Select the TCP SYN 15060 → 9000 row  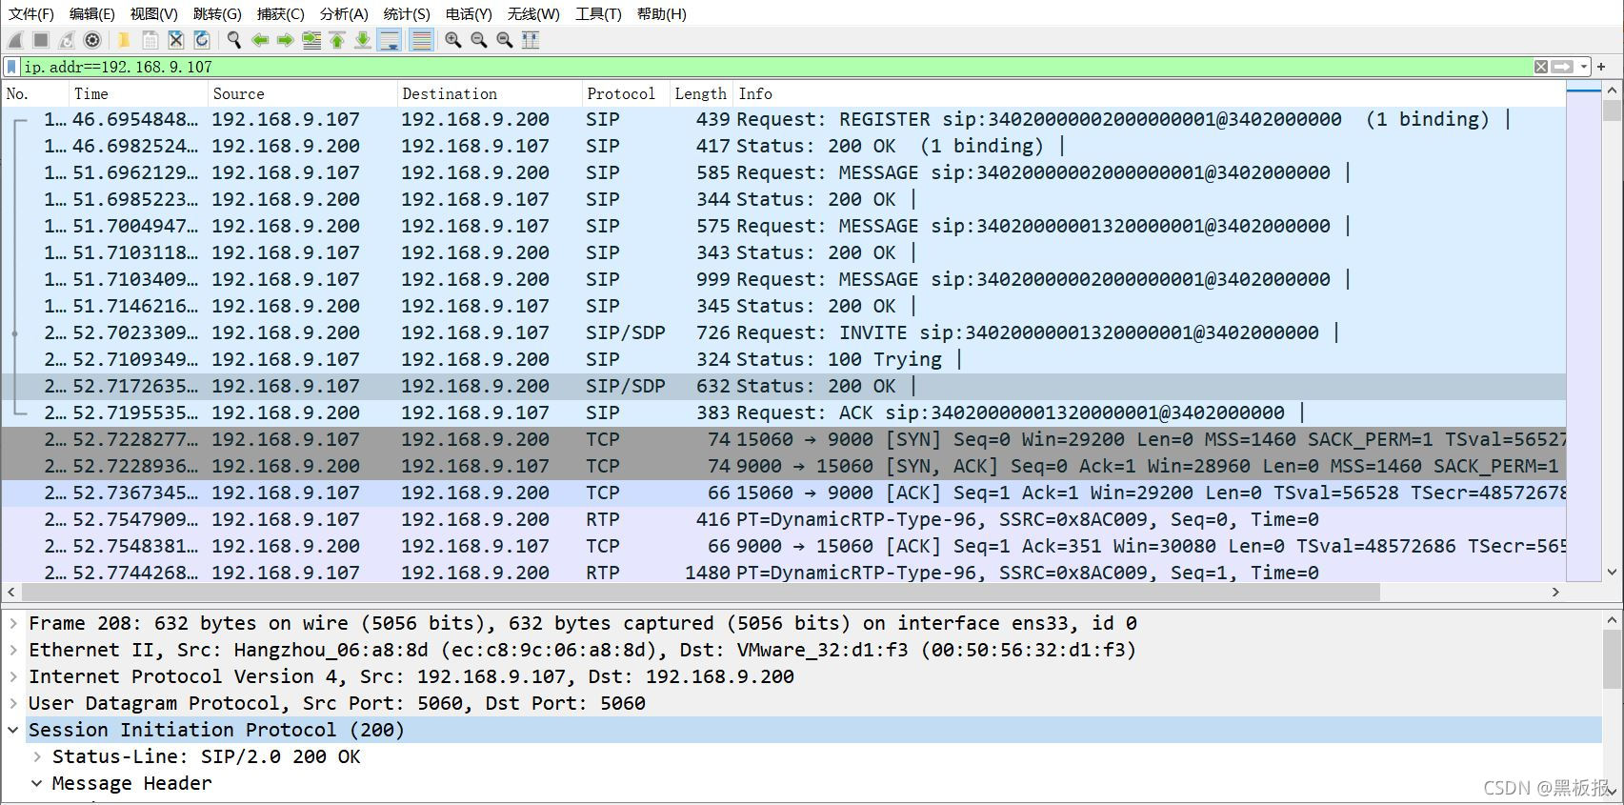pos(783,439)
